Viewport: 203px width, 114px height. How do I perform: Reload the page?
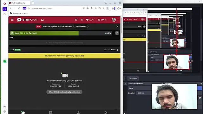pyautogui.click(x=19, y=8)
